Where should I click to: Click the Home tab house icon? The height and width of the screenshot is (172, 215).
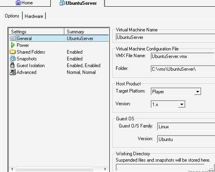(x=18, y=3)
